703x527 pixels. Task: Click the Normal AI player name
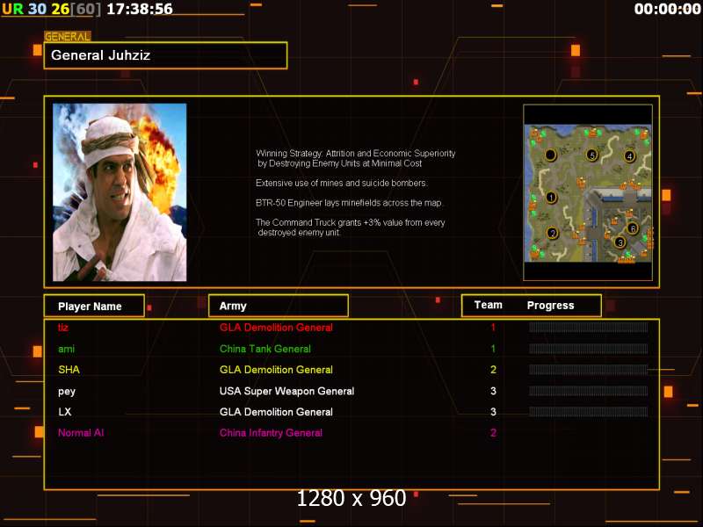(x=81, y=433)
